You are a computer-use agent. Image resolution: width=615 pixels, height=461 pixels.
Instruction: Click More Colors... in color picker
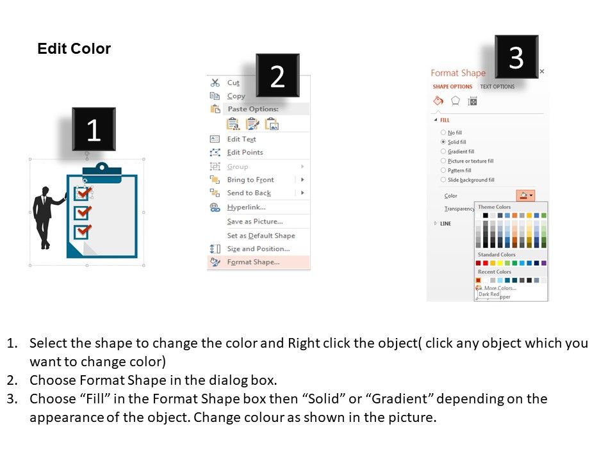click(x=500, y=288)
